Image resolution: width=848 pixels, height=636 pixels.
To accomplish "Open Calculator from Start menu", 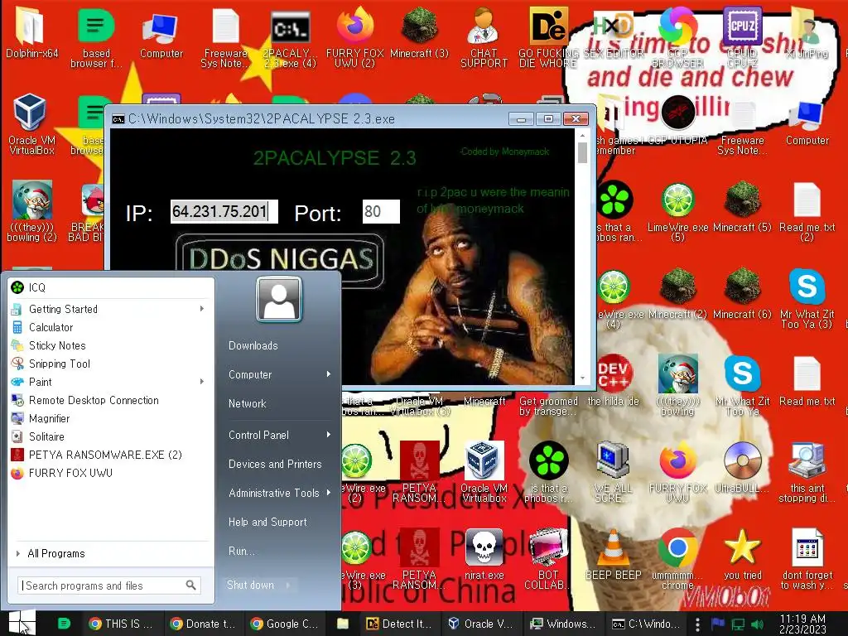I will (x=111, y=327).
